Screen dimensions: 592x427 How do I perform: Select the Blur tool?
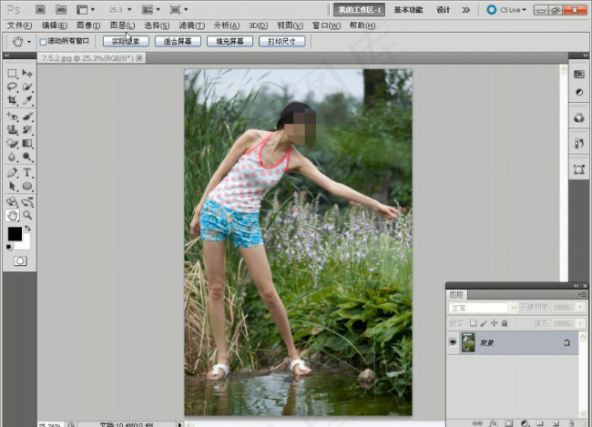(12, 157)
